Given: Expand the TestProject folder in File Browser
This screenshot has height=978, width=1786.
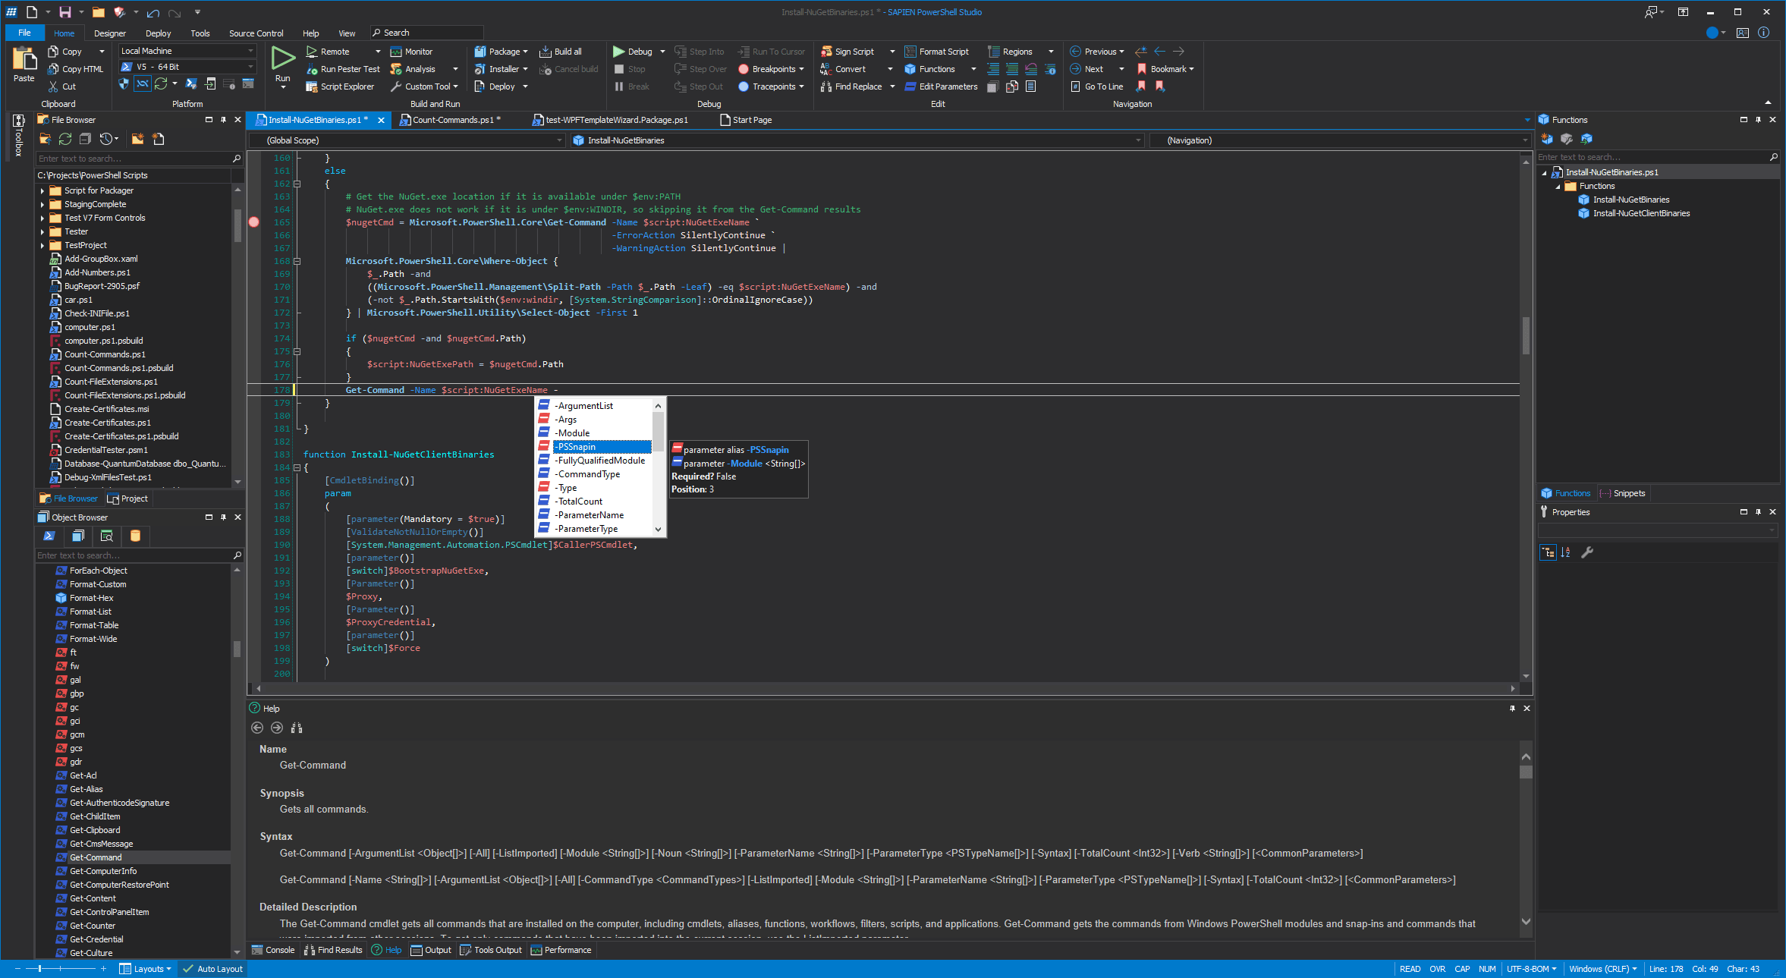Looking at the screenshot, I should point(42,245).
